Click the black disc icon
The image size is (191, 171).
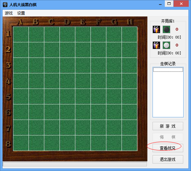(x=166, y=29)
